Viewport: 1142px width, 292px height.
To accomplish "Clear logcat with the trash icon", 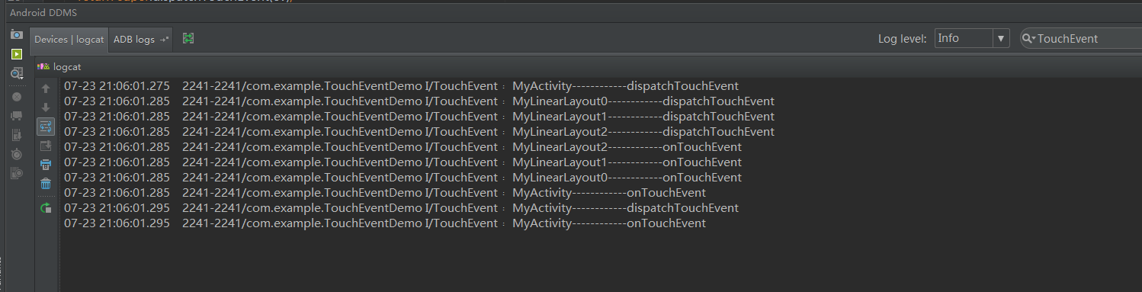I will [x=46, y=184].
